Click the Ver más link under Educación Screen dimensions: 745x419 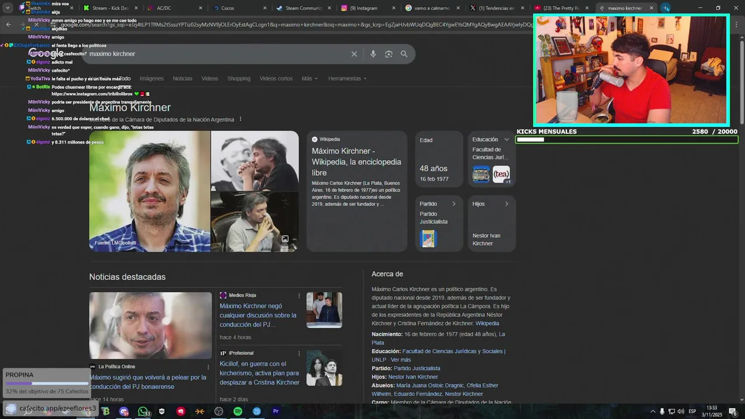tap(400, 360)
